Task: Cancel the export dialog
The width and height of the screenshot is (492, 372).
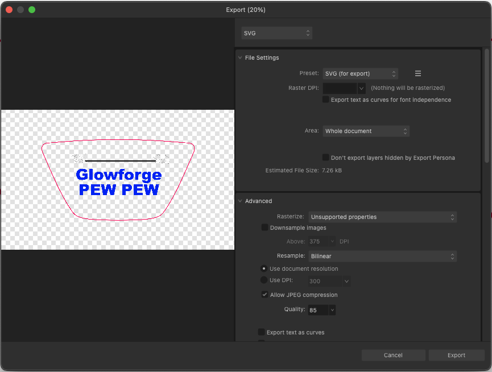Action: 393,354
